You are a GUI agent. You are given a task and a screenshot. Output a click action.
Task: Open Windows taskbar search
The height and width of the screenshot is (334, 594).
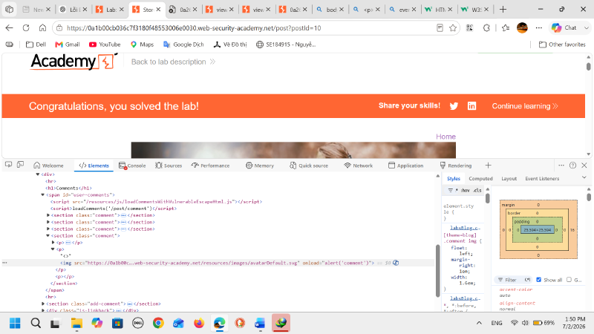(x=36, y=323)
